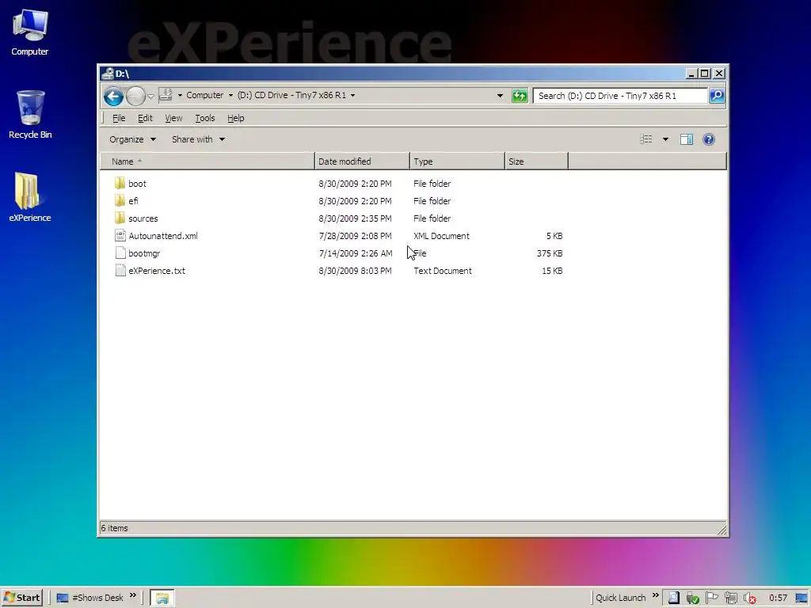Image resolution: width=811 pixels, height=608 pixels.
Task: Open the Help menu
Action: pyautogui.click(x=236, y=118)
